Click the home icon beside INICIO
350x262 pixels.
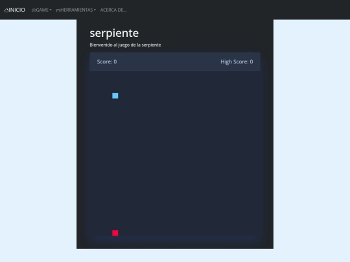pos(6,10)
